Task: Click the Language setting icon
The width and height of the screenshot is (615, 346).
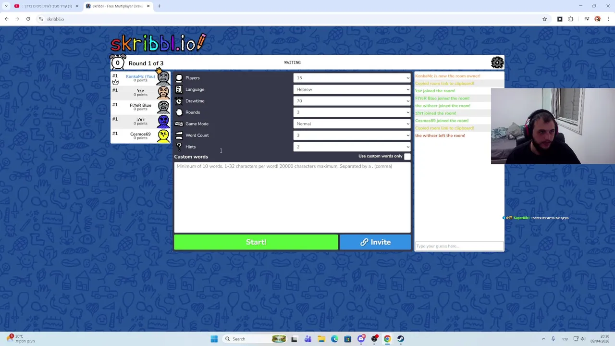Action: pos(179,89)
